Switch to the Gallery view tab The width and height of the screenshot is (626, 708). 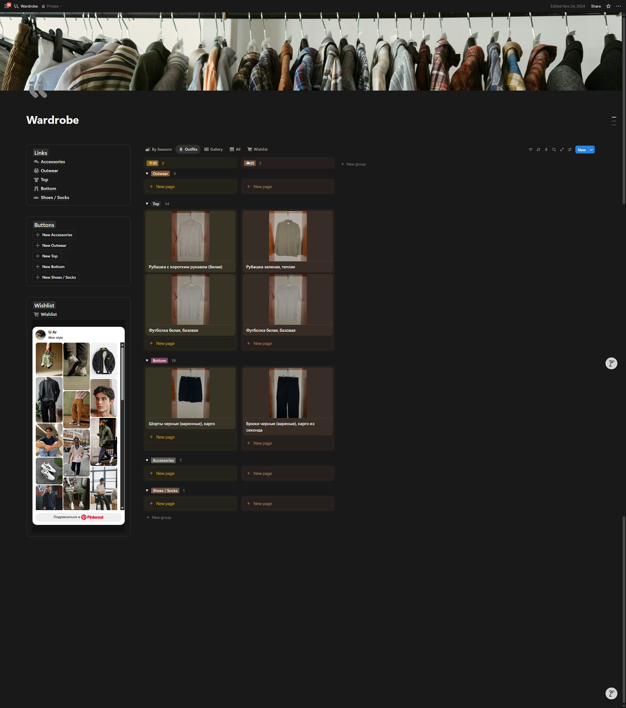coord(213,149)
